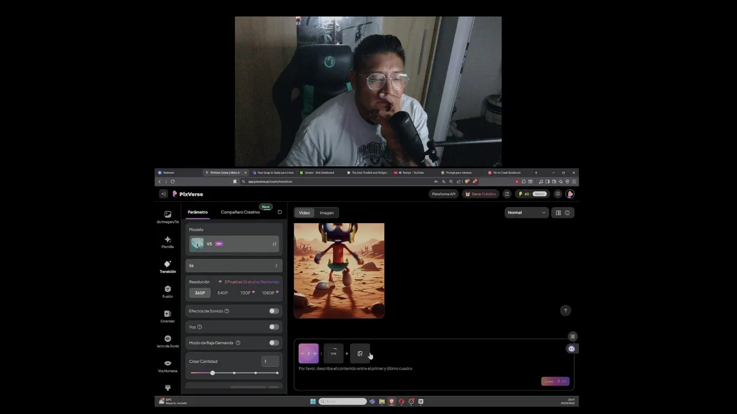737x414 pixels.
Task: Open the docs panel icon in header
Action: tap(507, 194)
